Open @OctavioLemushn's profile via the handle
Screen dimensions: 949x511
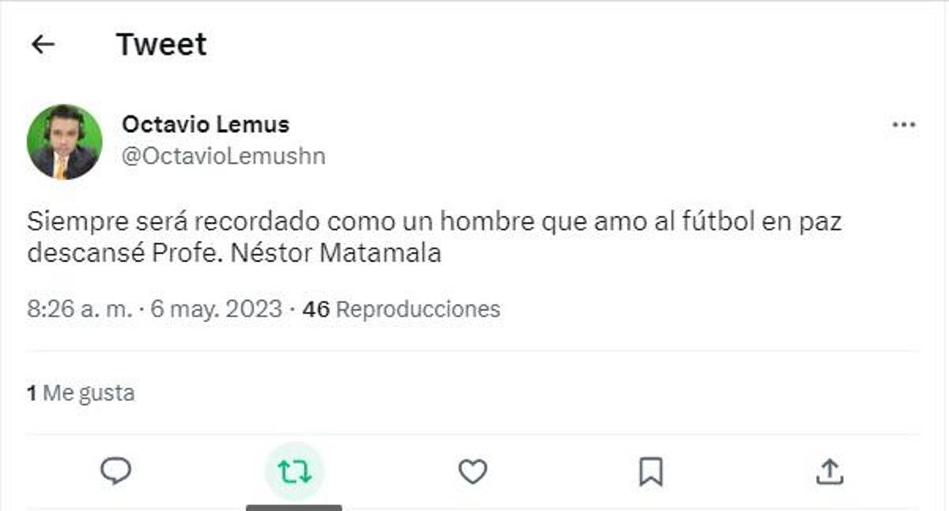pyautogui.click(x=224, y=156)
